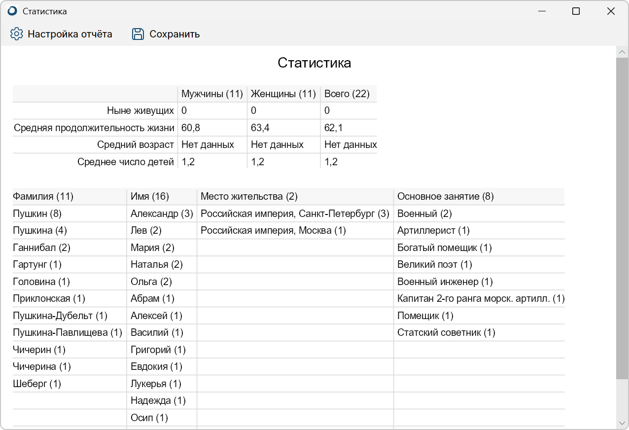The height and width of the screenshot is (430, 629).
Task: Select the Помещик (1) occupation cell
Action: (479, 316)
